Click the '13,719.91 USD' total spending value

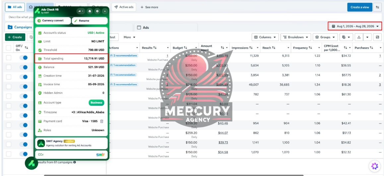(94, 58)
